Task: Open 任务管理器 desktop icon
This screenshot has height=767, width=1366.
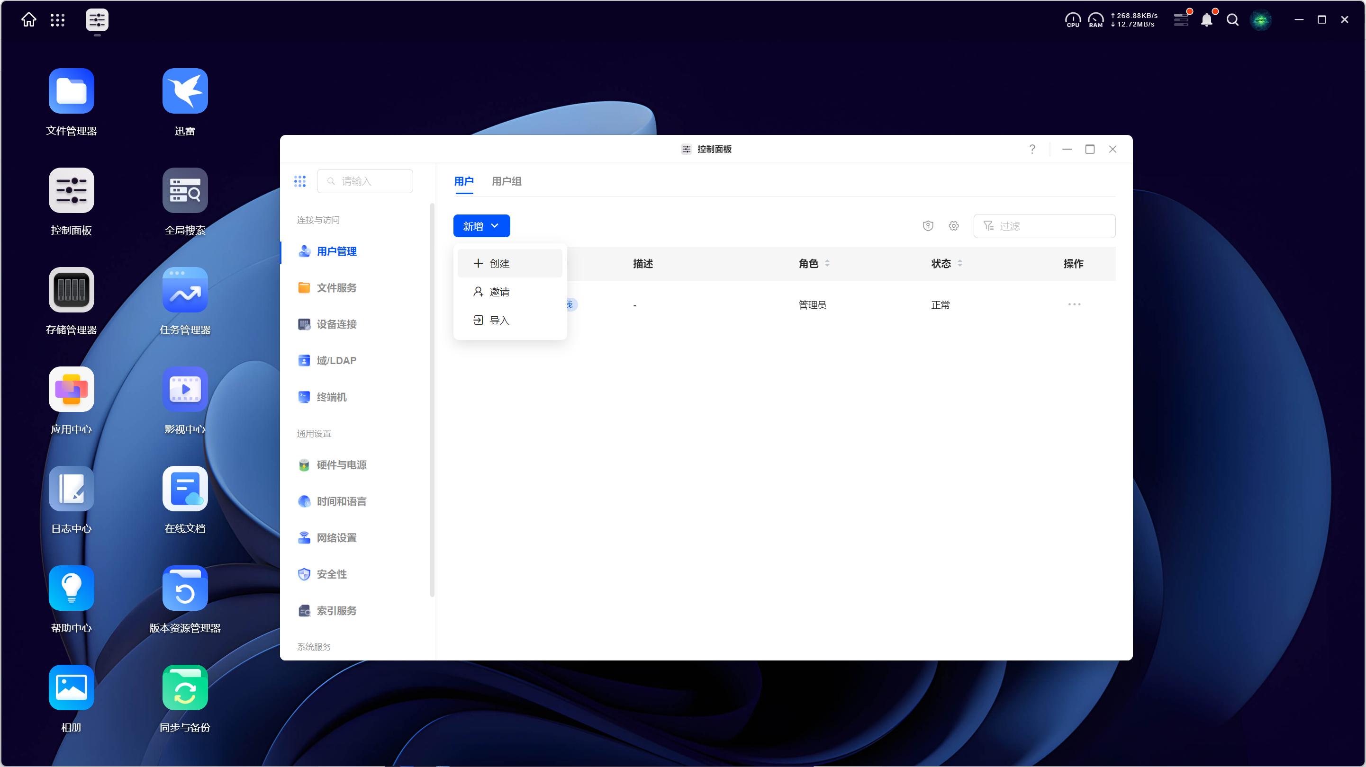Action: (x=185, y=290)
